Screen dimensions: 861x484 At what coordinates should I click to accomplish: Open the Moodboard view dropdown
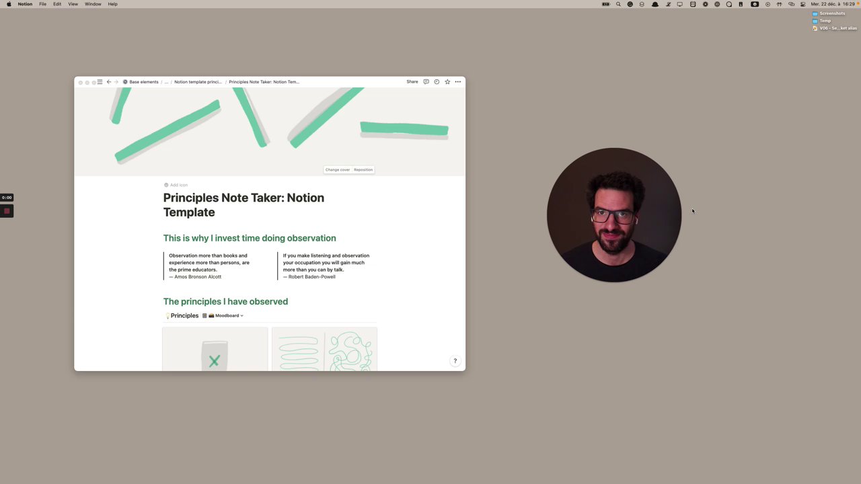pos(226,315)
